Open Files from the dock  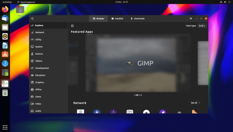click(5, 27)
